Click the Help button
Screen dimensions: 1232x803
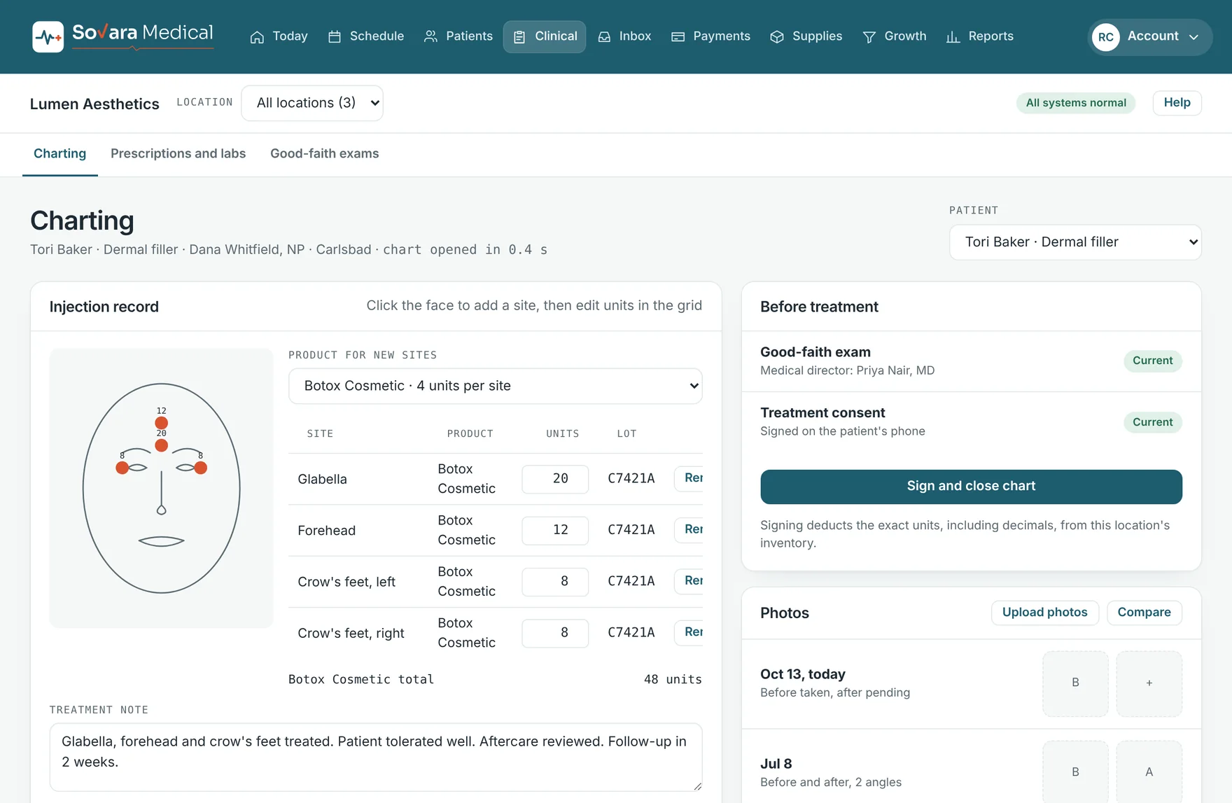tap(1177, 103)
